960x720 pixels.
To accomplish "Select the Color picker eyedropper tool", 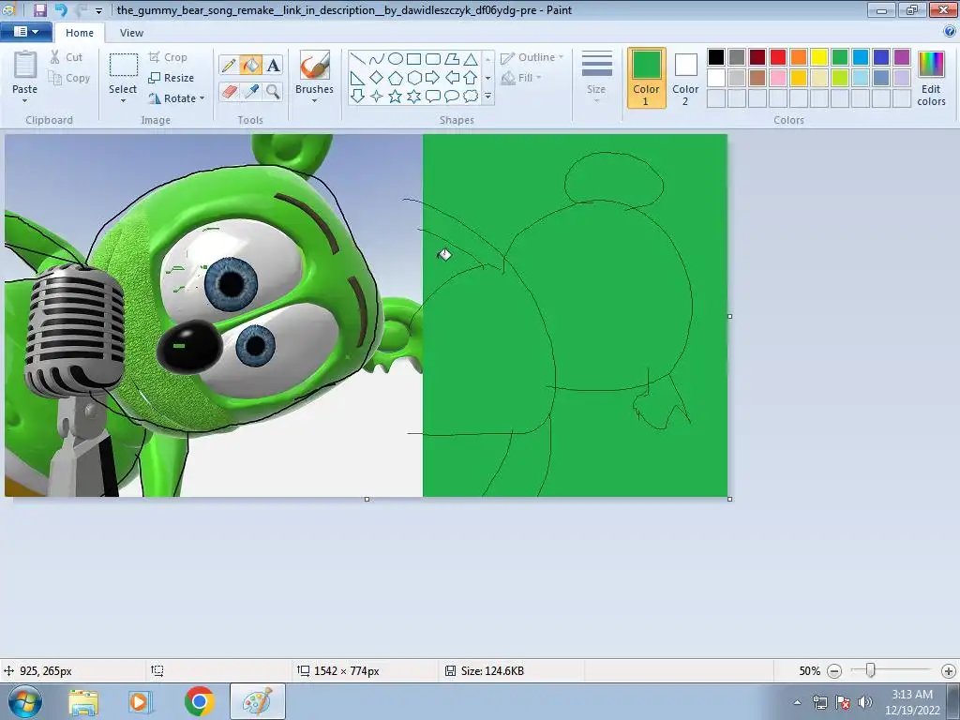I will [x=250, y=92].
